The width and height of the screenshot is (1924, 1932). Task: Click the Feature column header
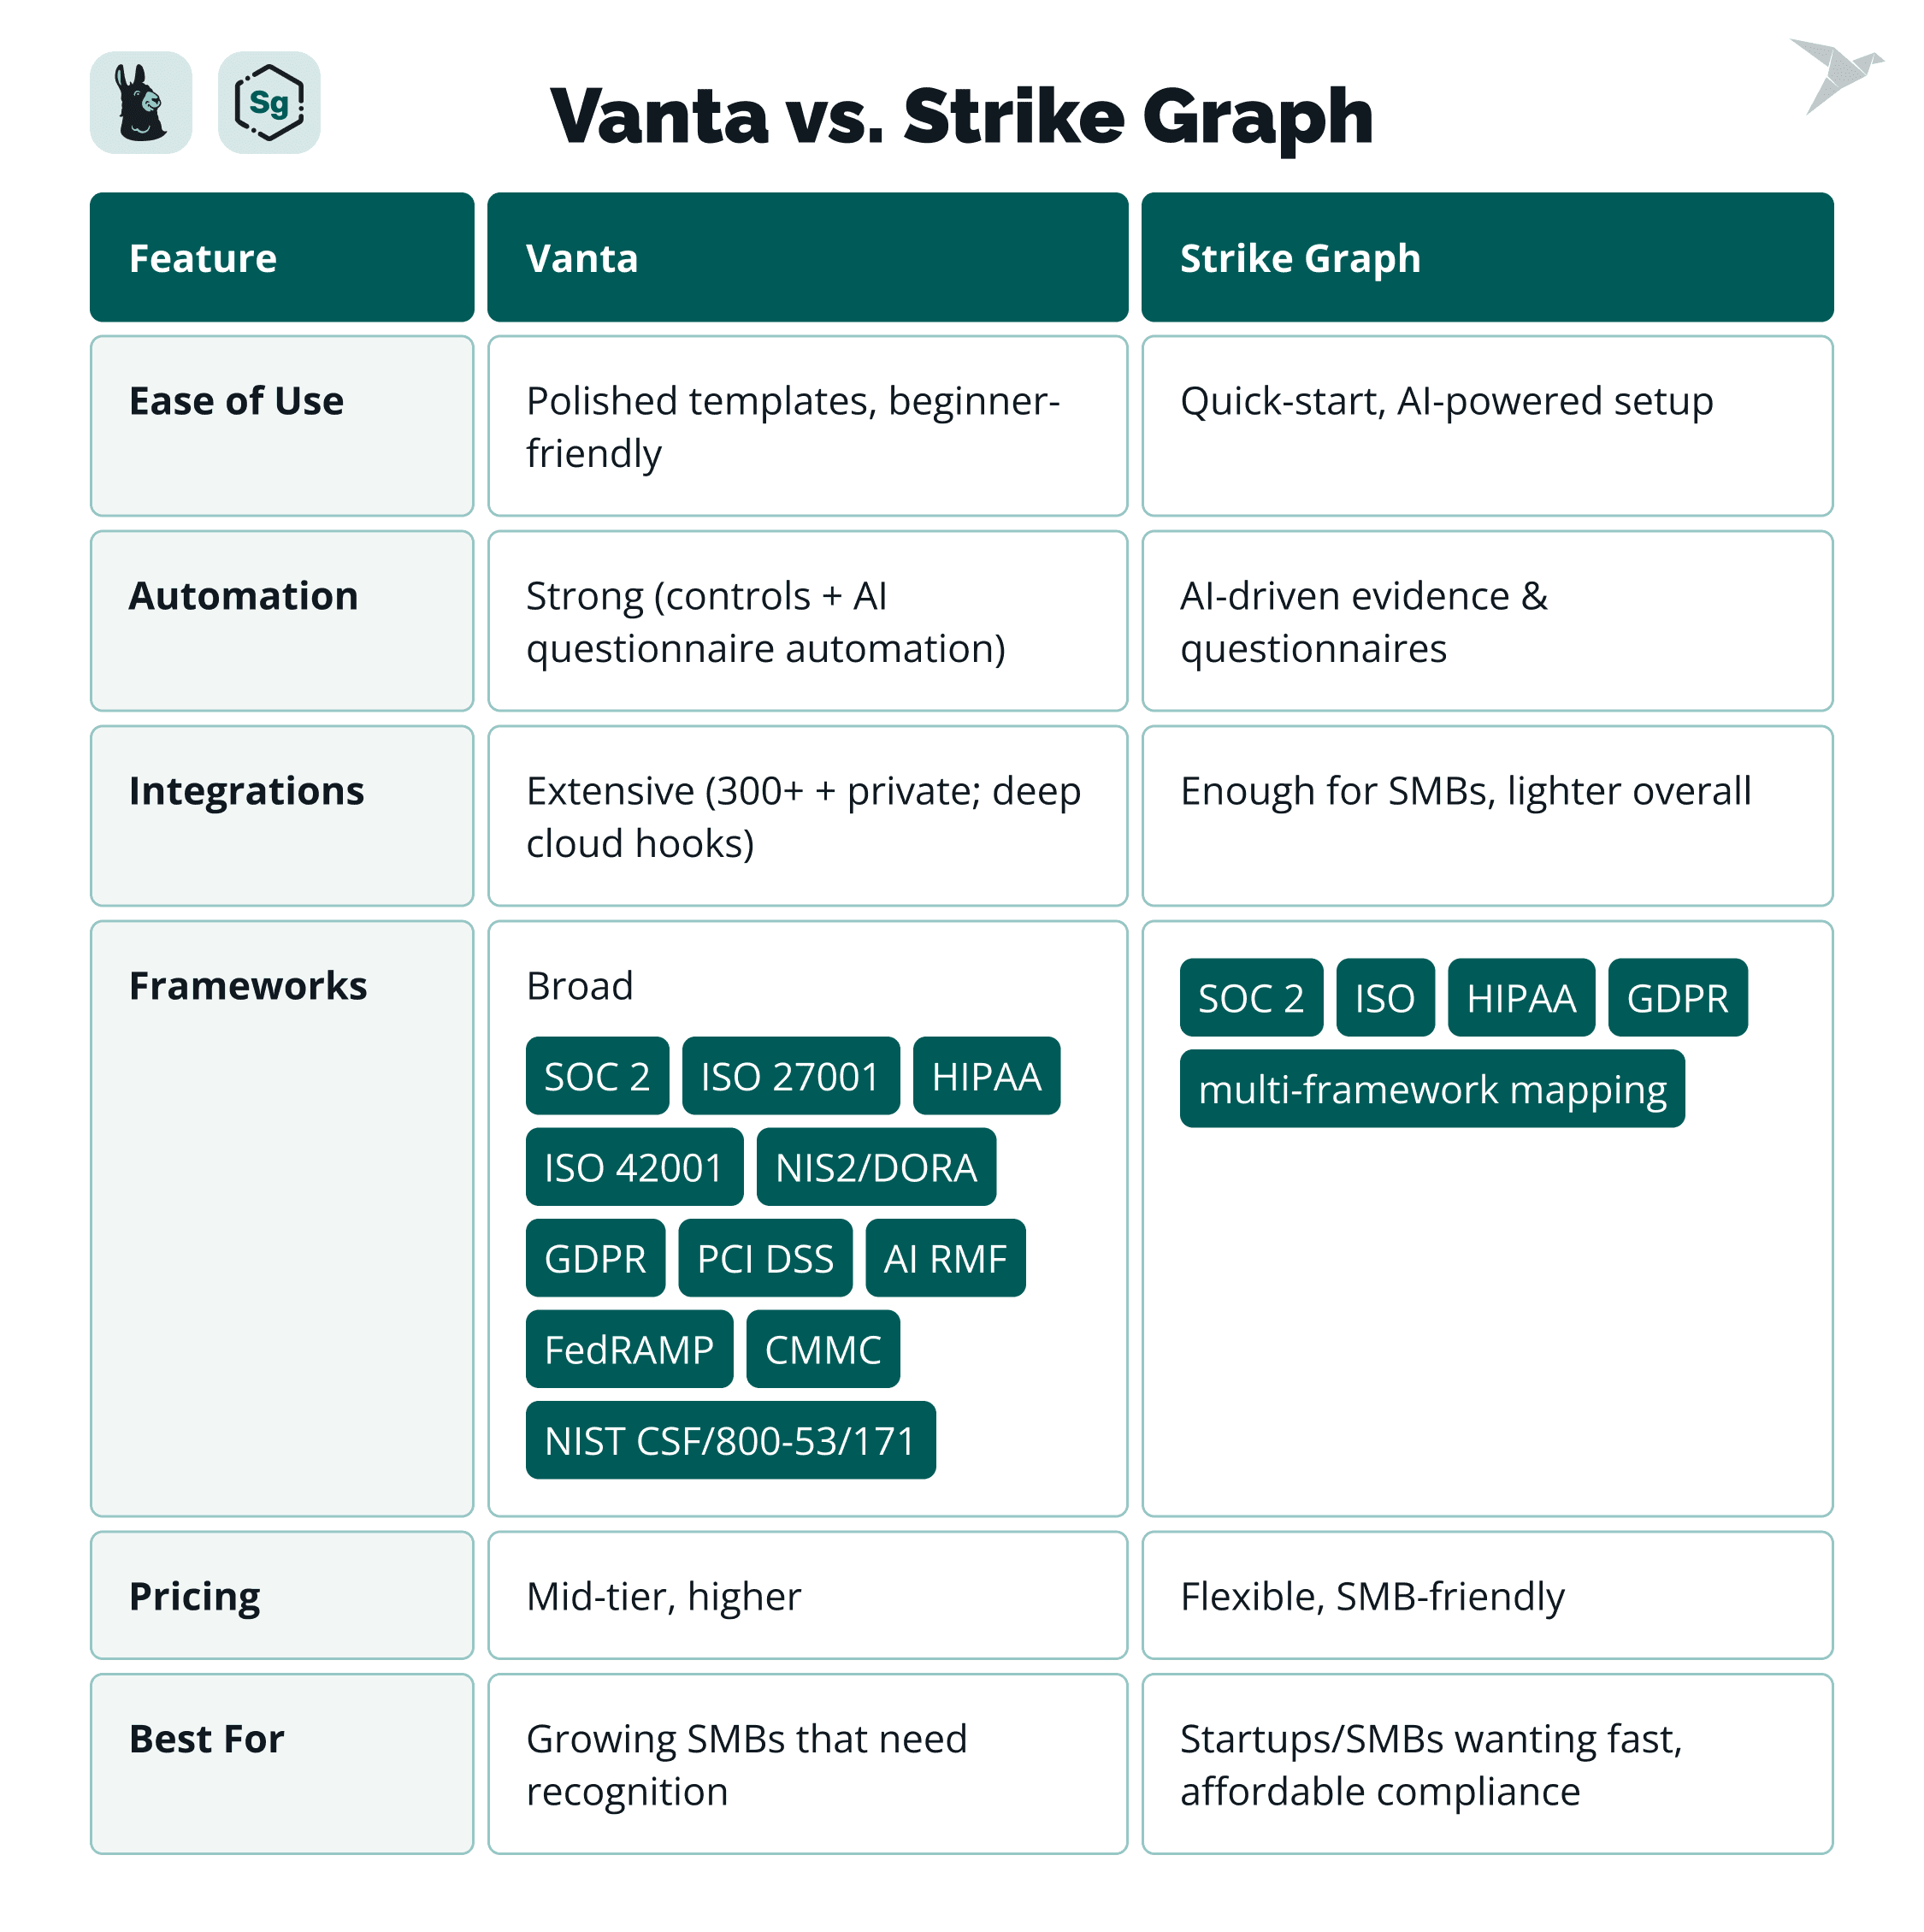tap(282, 258)
